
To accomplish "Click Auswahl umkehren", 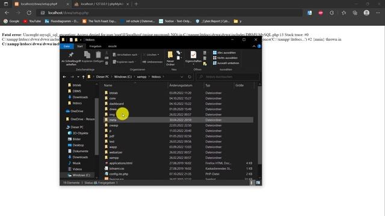I will click(226, 63).
